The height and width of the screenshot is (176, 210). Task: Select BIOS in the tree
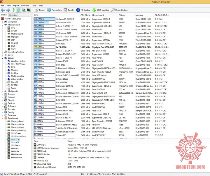tap(13, 46)
